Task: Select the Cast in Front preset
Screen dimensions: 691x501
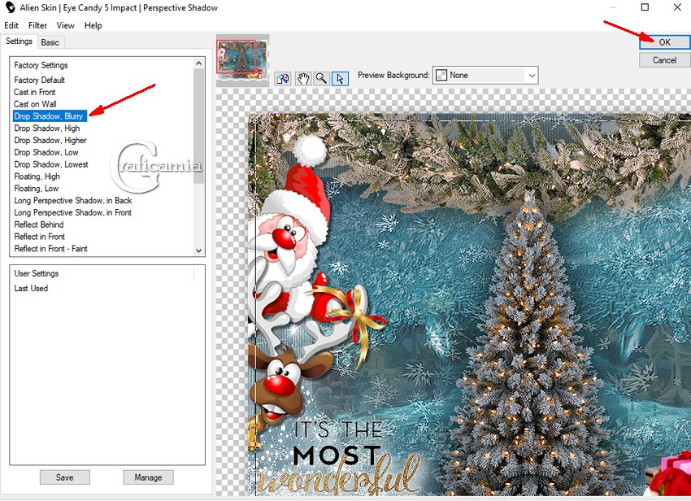Action: pos(34,92)
